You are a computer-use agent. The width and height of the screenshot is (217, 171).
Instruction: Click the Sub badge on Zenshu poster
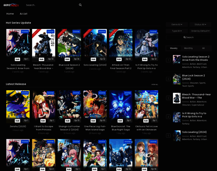[17, 121]
